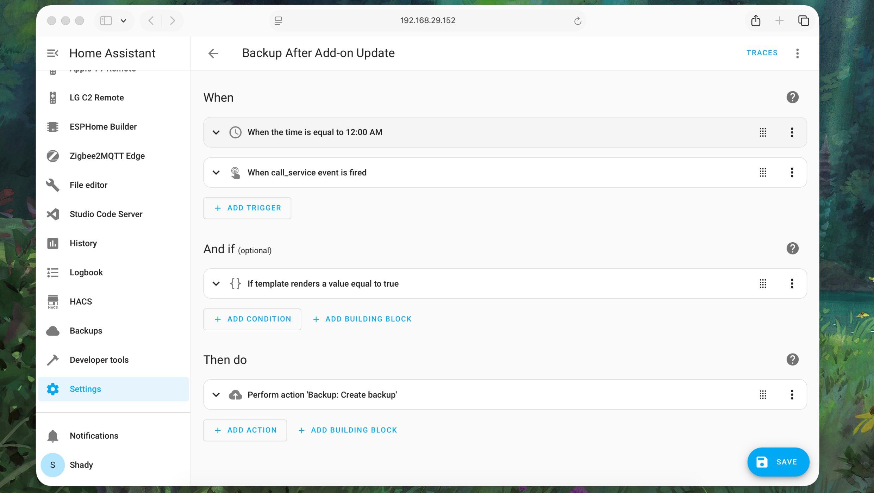Grab the drag handle of the time trigger

click(x=763, y=132)
